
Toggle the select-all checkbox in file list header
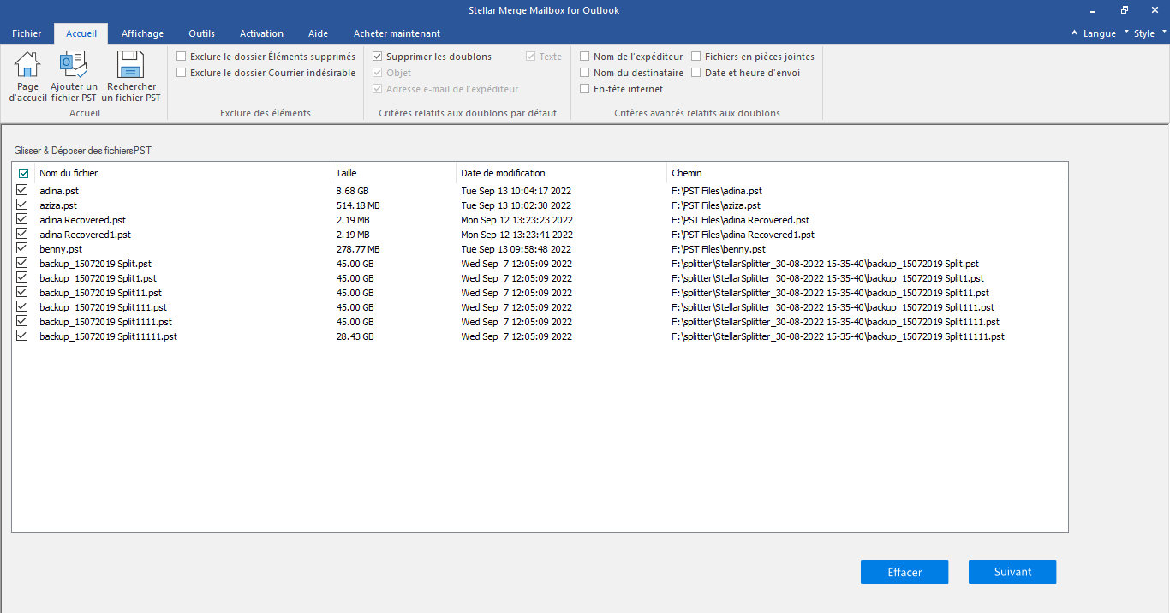pos(23,173)
